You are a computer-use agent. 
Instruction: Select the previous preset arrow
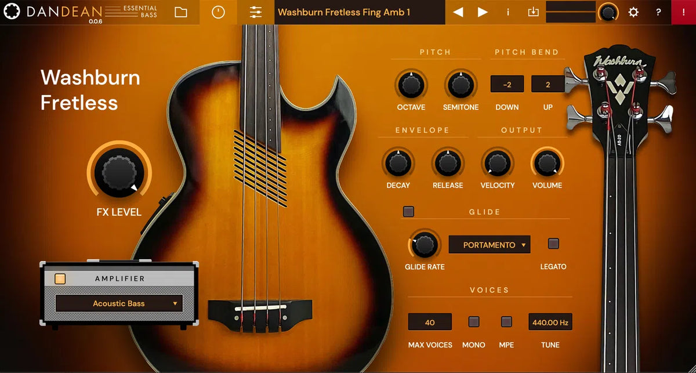point(458,12)
